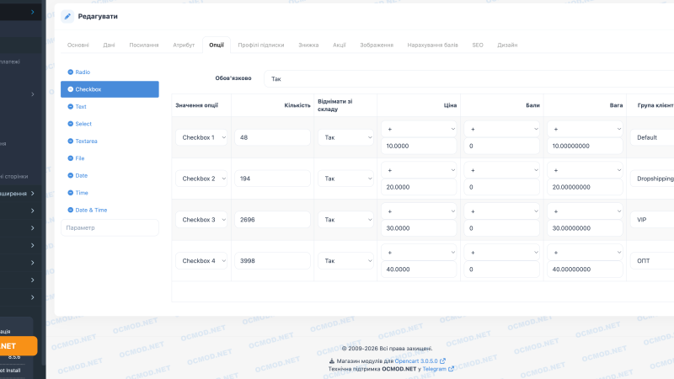Click the minus icon next to File

pyautogui.click(x=71, y=158)
